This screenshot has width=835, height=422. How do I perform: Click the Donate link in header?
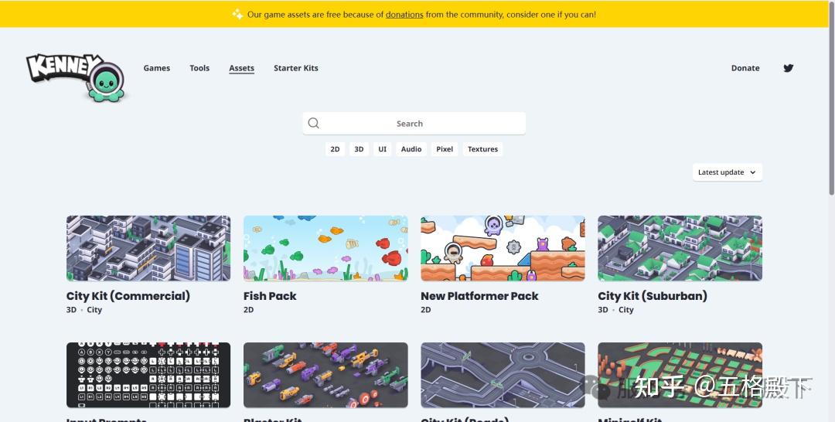745,68
